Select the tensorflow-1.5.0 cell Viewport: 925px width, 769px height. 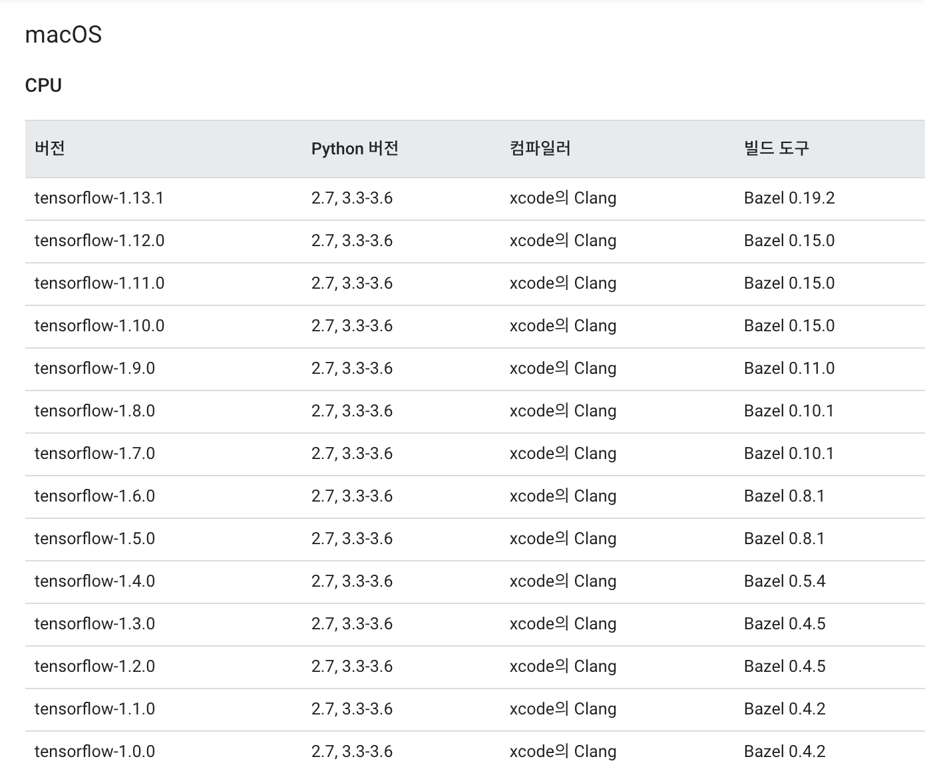pyautogui.click(x=94, y=539)
